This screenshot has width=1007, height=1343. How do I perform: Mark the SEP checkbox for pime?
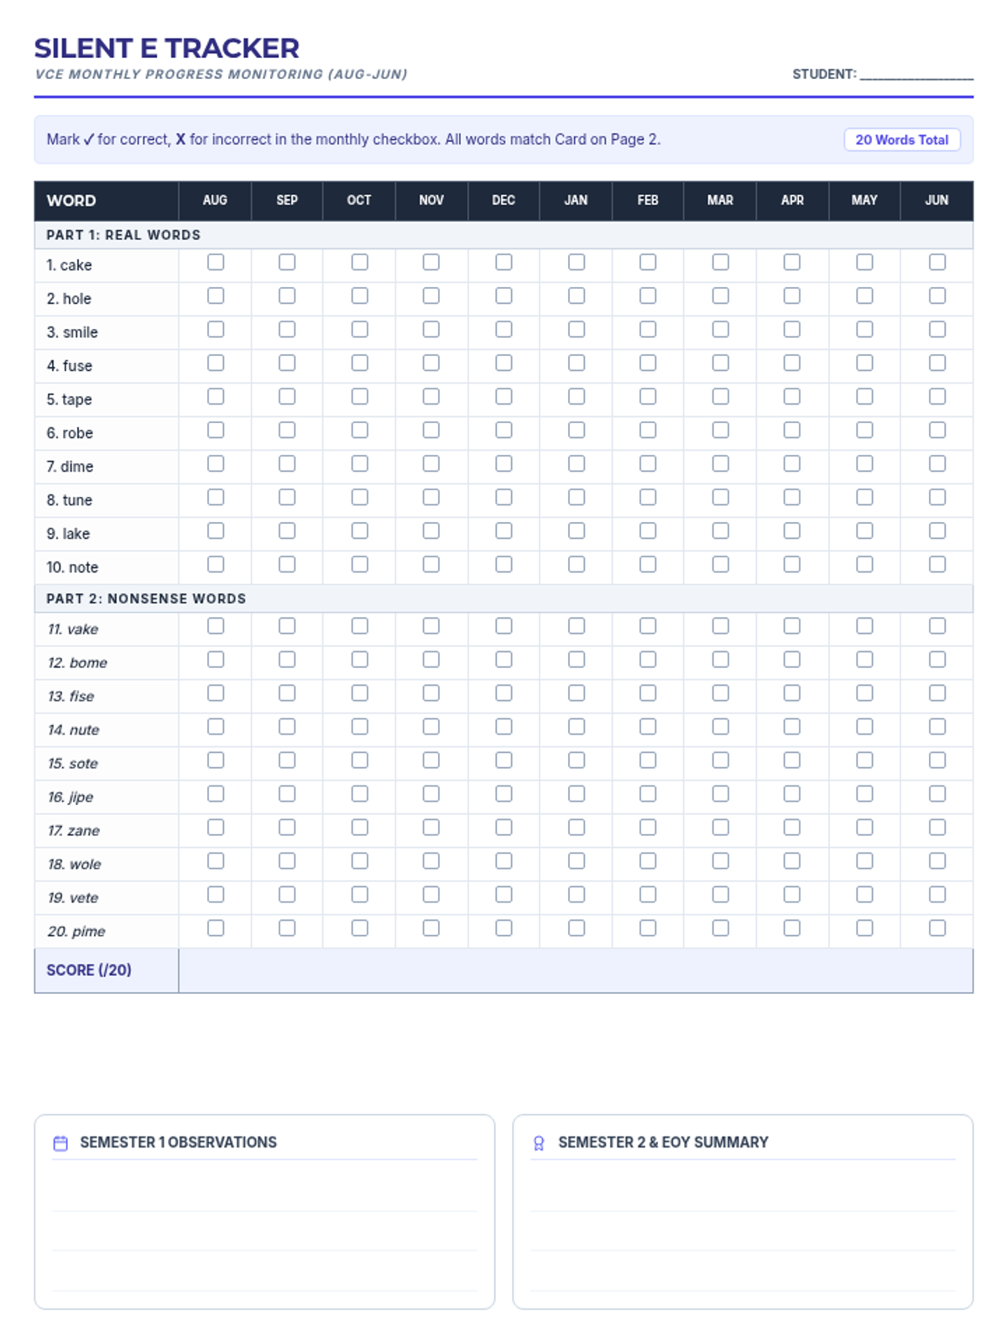click(x=287, y=928)
